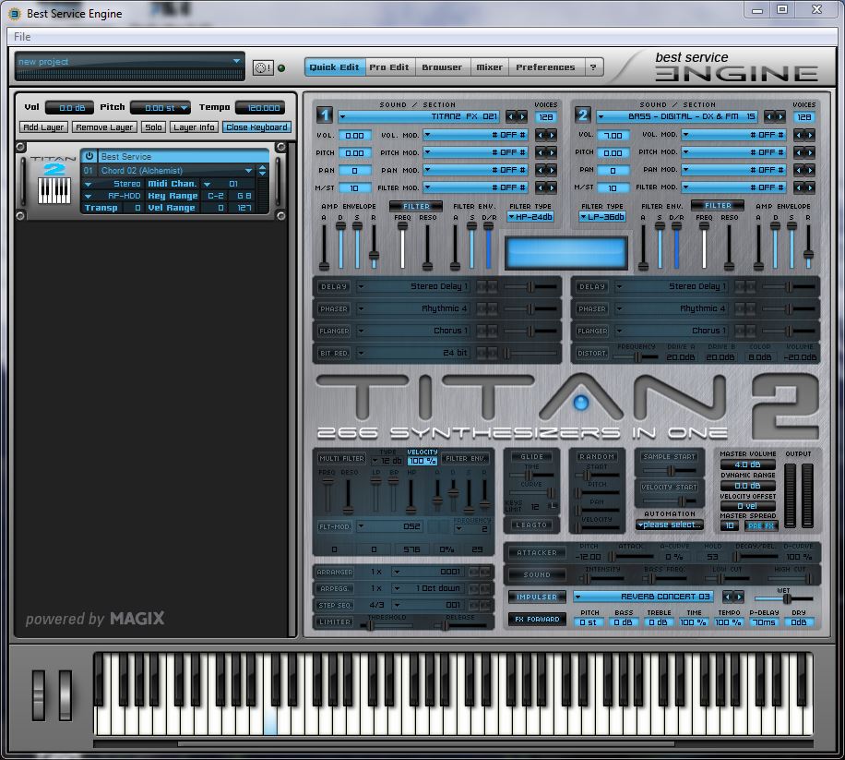
Task: Click next arrow of section 2 Vol. Mod.
Action: [810, 135]
